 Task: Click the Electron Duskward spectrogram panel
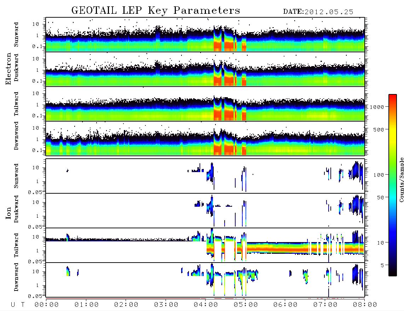(x=205, y=69)
